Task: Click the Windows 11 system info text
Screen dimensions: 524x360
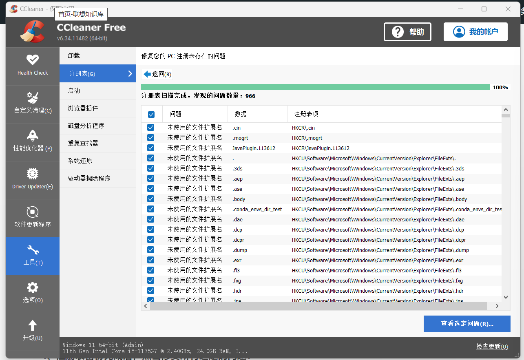Action: (103, 345)
